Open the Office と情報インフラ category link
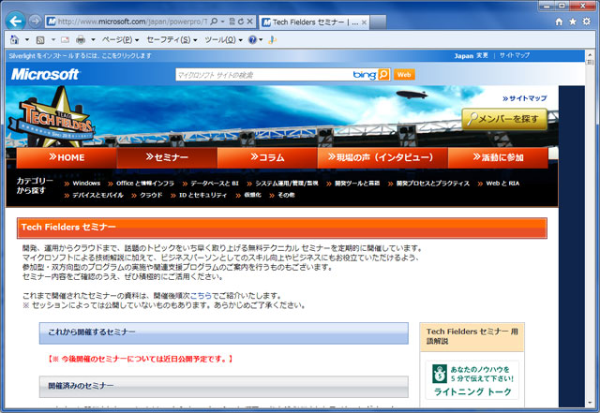The height and width of the screenshot is (413, 600). point(145,184)
